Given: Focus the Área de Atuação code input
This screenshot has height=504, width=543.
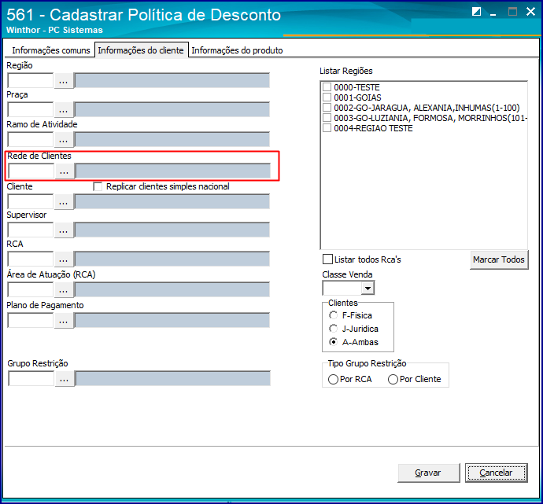Looking at the screenshot, I should (x=31, y=290).
